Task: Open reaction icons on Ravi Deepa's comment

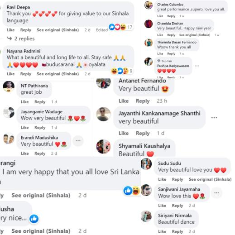Action: click(x=121, y=27)
